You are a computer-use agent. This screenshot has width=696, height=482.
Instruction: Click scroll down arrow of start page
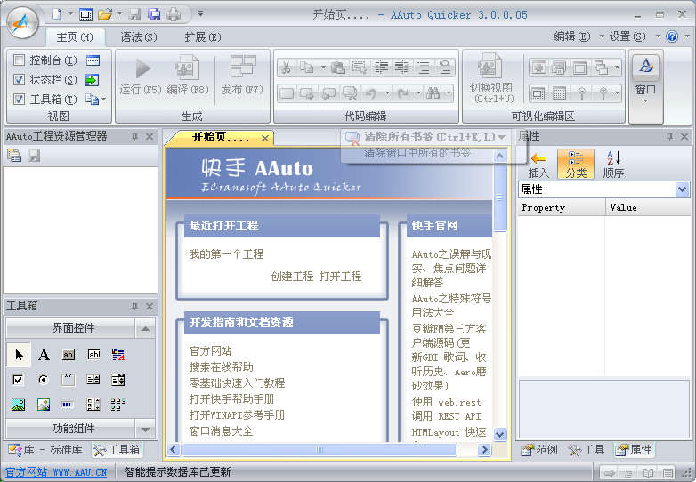click(499, 434)
